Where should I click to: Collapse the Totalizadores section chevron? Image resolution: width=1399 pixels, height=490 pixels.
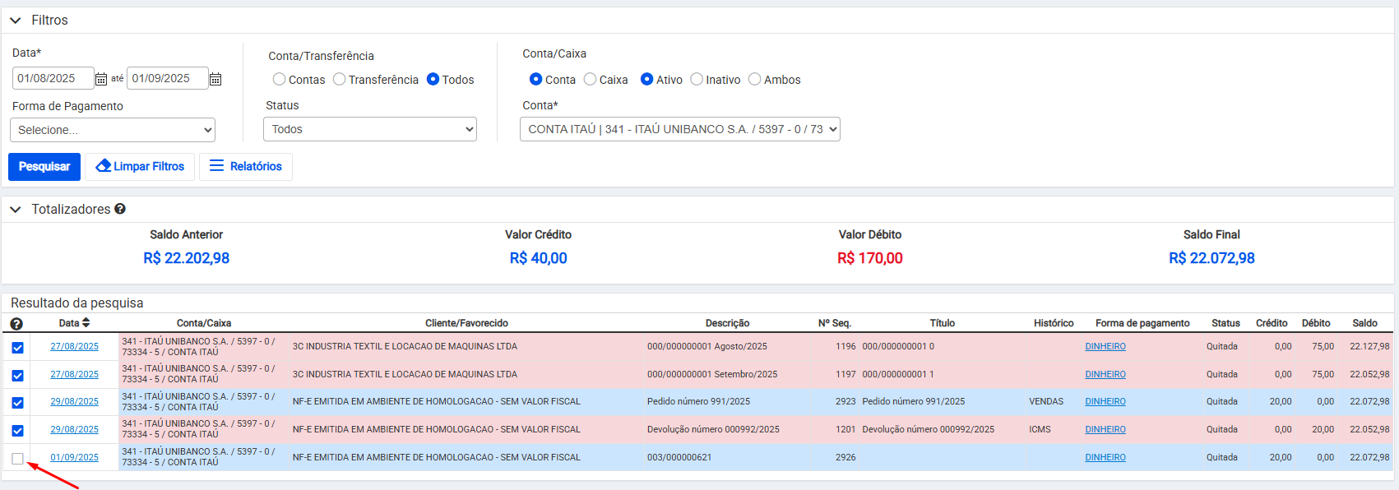tap(16, 210)
